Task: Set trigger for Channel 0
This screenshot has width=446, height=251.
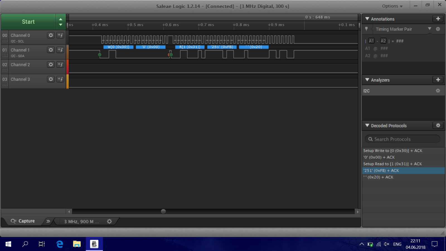Action: [x=60, y=35]
